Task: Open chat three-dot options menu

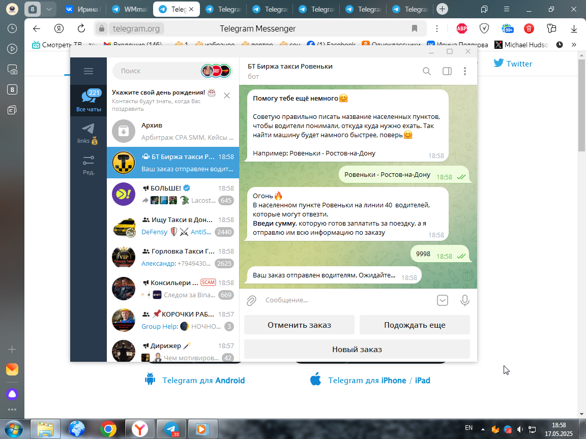Action: coord(465,71)
